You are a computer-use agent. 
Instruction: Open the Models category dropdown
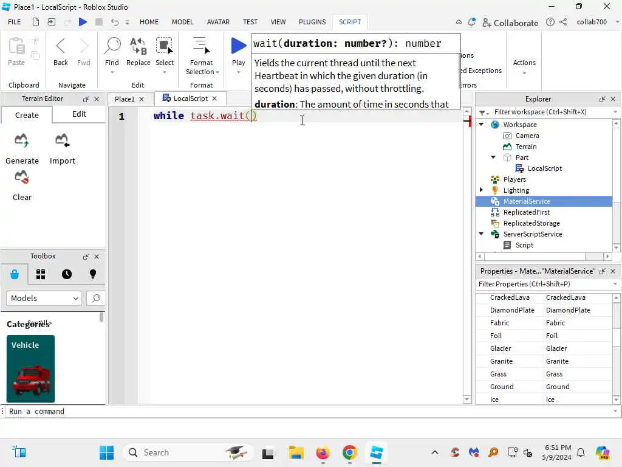44,298
